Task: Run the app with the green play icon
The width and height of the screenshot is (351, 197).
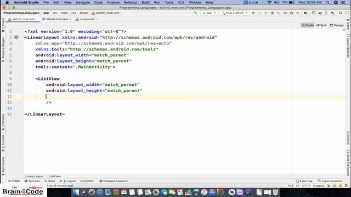Action: [x=253, y=13]
